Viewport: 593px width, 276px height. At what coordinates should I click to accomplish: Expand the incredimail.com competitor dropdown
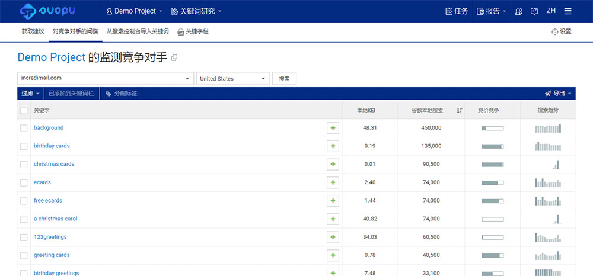click(188, 78)
